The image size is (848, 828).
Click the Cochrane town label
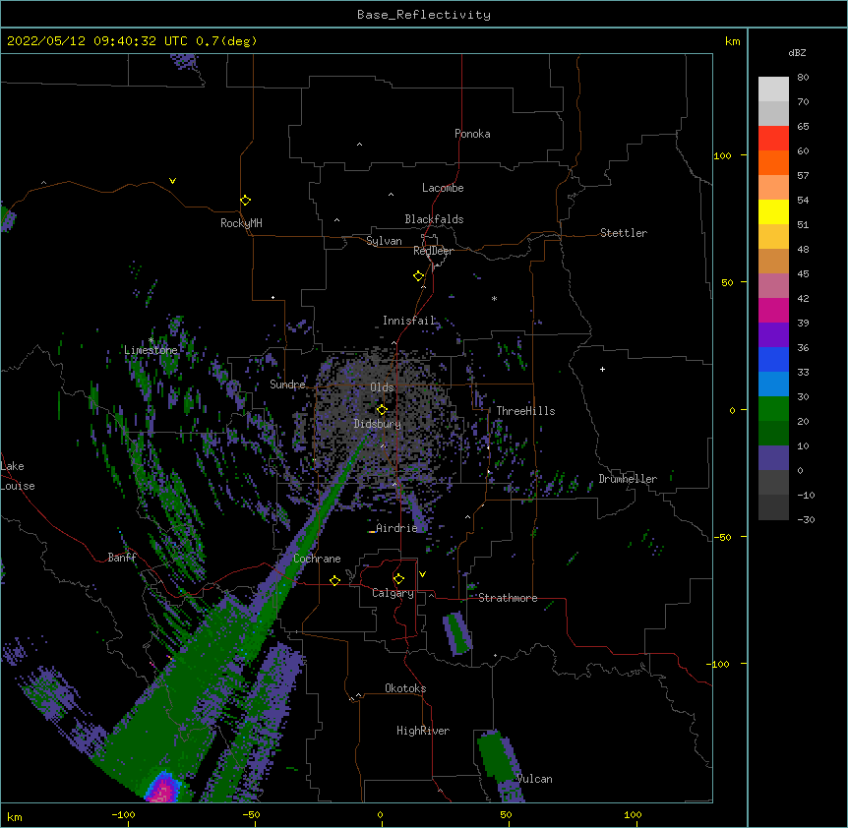coord(317,559)
